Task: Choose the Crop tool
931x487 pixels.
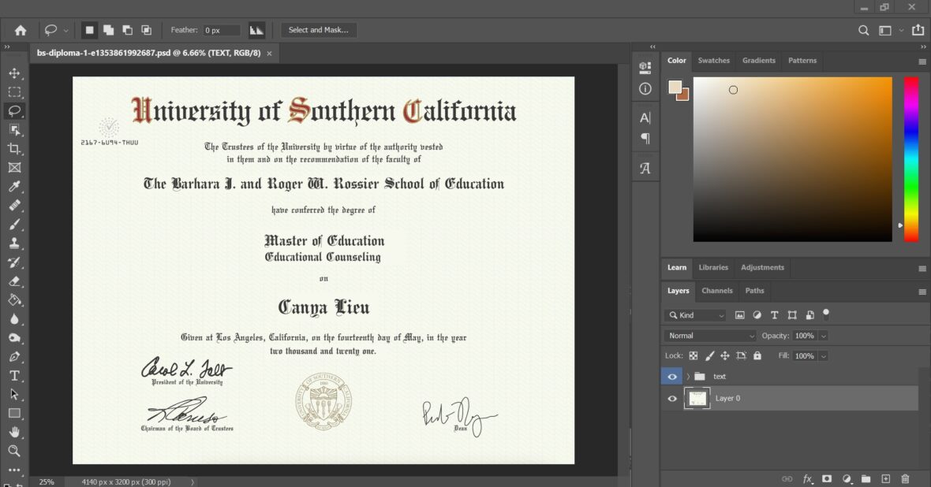Action: pos(16,148)
